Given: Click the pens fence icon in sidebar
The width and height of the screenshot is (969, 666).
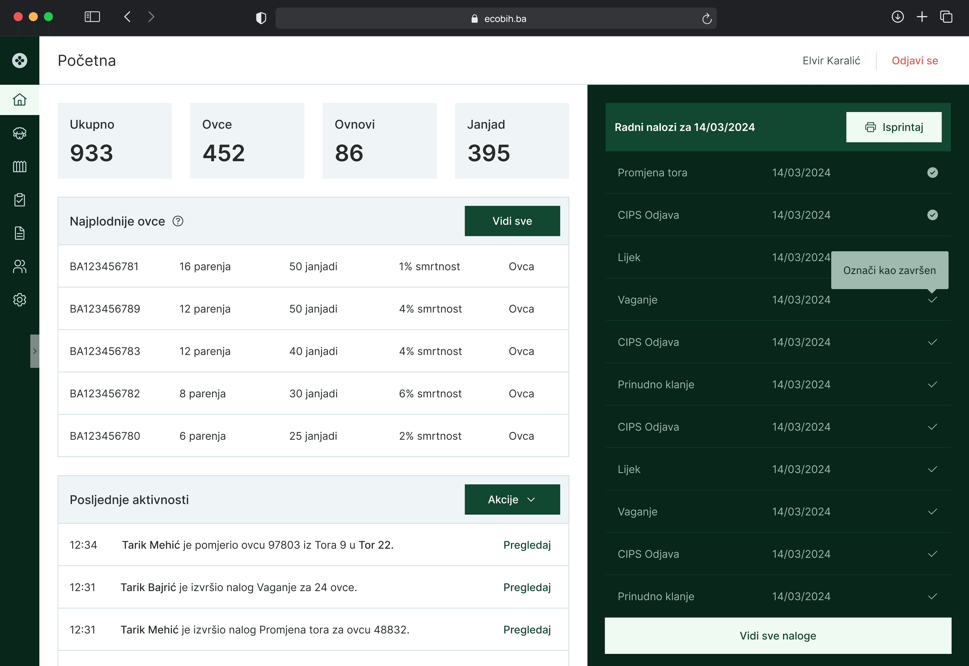Looking at the screenshot, I should 20,166.
